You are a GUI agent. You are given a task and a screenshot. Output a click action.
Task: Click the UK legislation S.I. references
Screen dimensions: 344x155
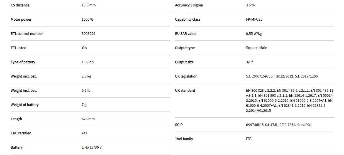(x=282, y=76)
